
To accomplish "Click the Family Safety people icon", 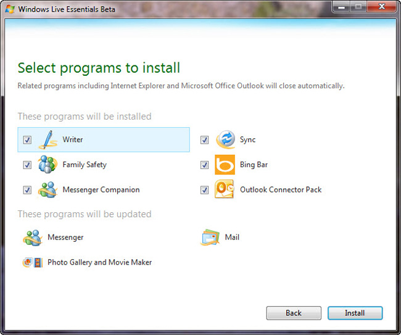I will click(48, 165).
